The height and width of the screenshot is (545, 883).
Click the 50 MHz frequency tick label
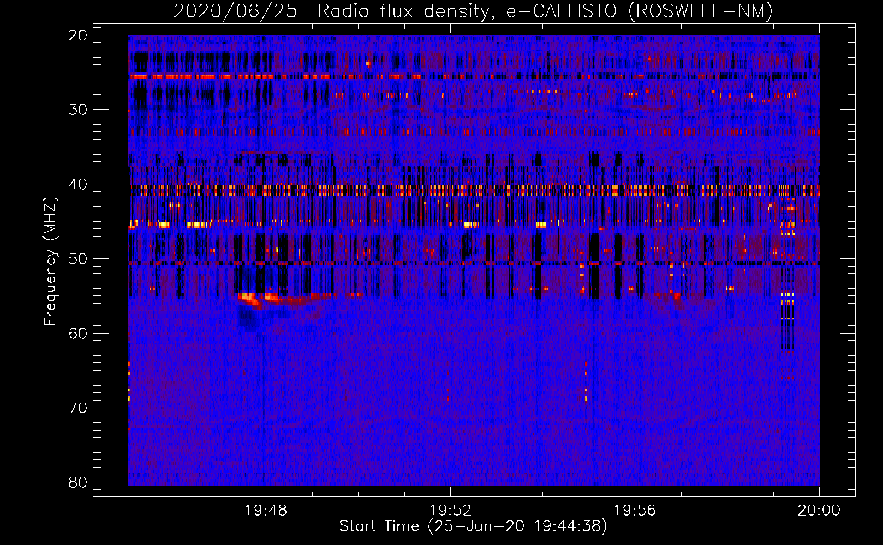[78, 259]
